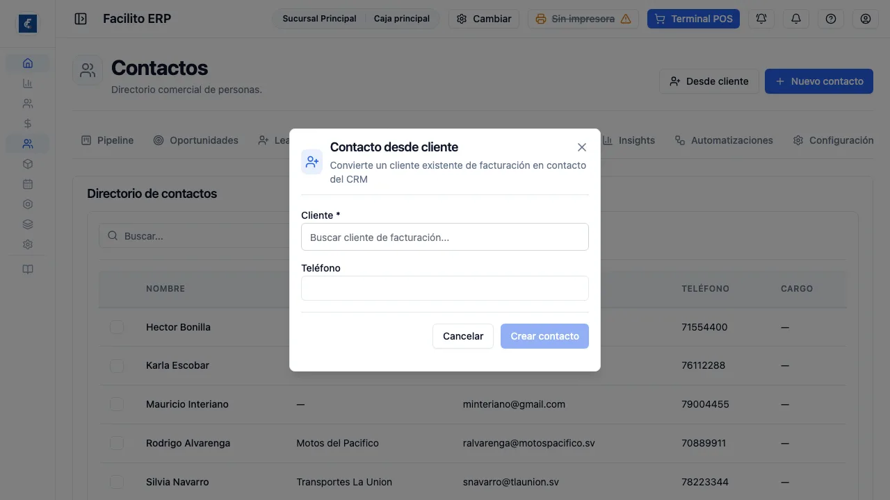The height and width of the screenshot is (500, 890).
Task: Click the phone number 78223344
Action: pos(705,482)
